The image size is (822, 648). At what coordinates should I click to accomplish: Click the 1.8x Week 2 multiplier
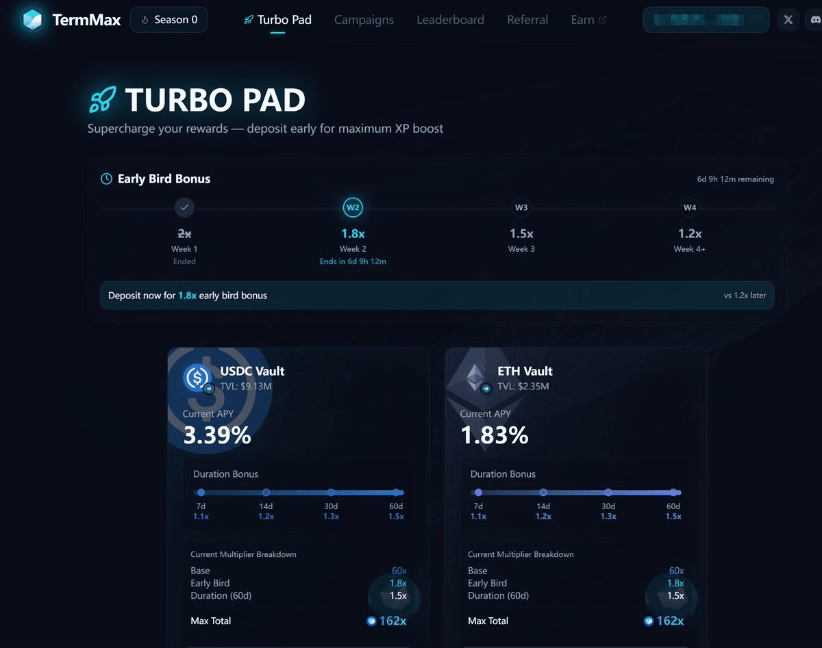click(353, 233)
